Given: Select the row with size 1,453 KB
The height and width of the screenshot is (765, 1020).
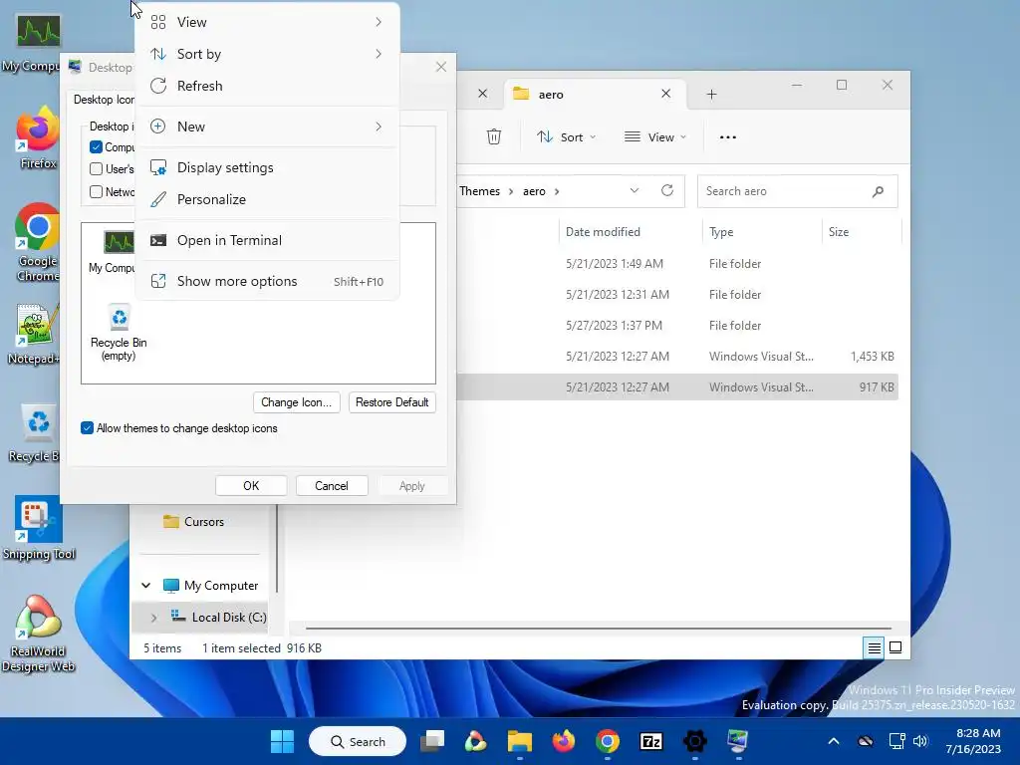Looking at the screenshot, I should point(677,357).
